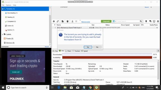Close the uTorrent dialog with X
Viewport: 161px width, 90px height.
pyautogui.click(x=101, y=30)
